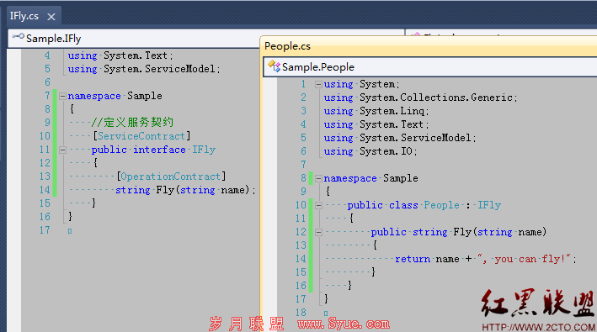Image resolution: width=597 pixels, height=332 pixels.
Task: Click 'using System.Text;' in People.cs
Action: click(x=376, y=124)
